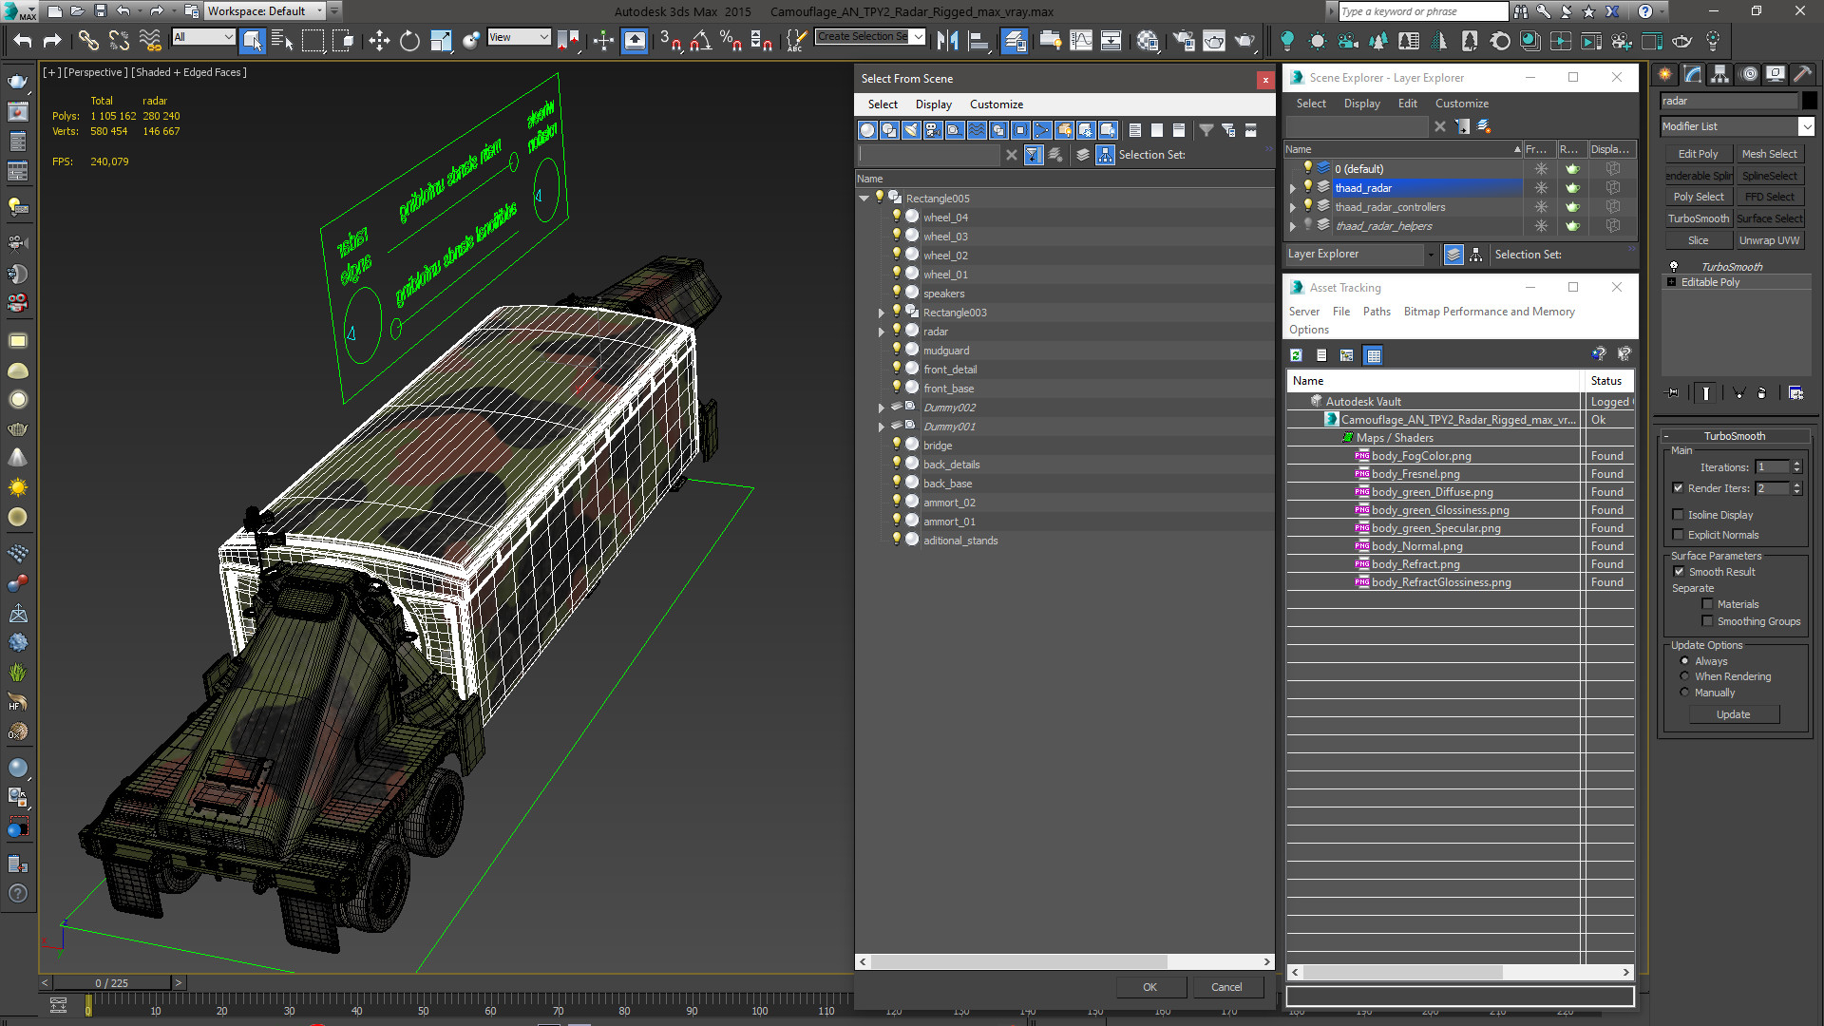Click the Select tab in Select From Scene

[882, 104]
